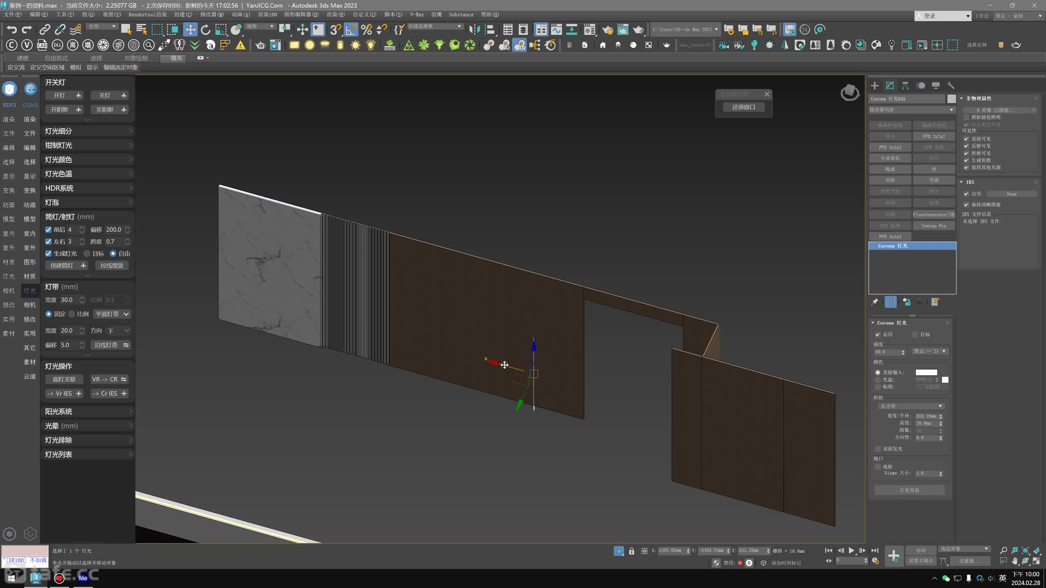
Task: Select the Select and Rotate tool
Action: (x=206, y=29)
